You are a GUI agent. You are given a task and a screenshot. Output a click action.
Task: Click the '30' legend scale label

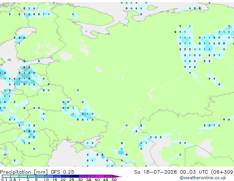click(x=80, y=180)
